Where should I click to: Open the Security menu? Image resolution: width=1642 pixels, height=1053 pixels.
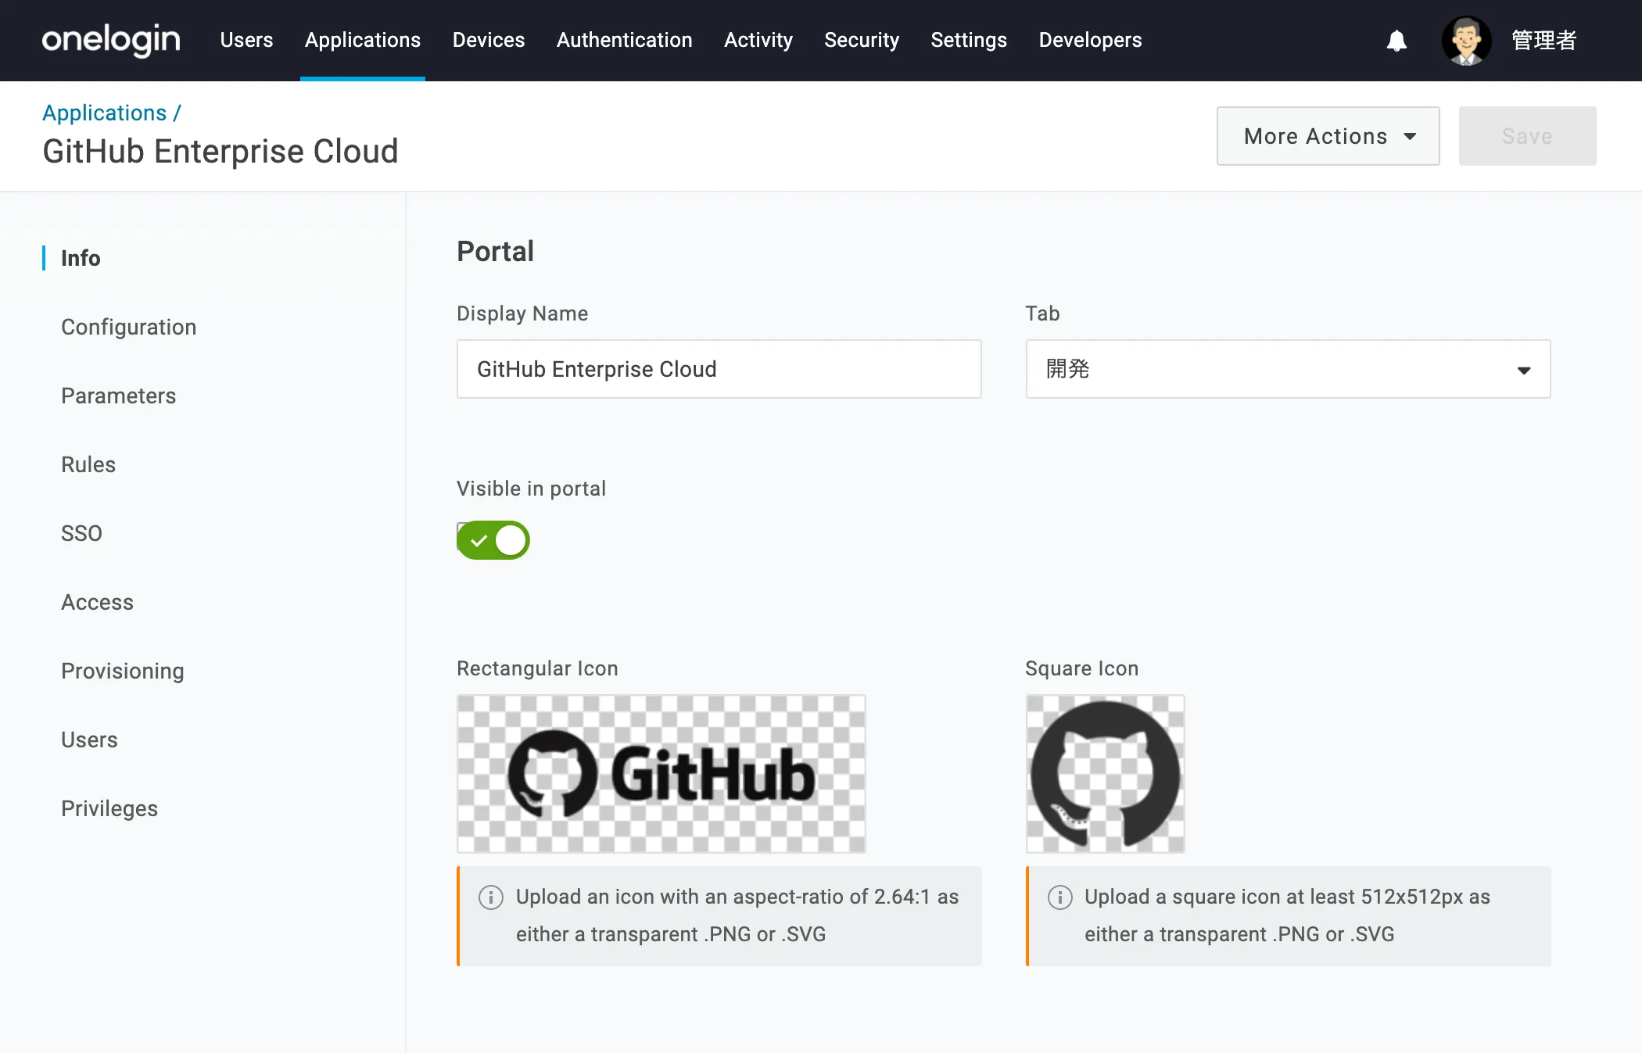(861, 40)
